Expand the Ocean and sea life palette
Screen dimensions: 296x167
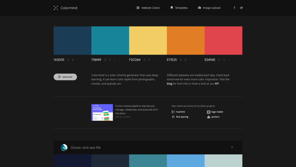coord(232,147)
